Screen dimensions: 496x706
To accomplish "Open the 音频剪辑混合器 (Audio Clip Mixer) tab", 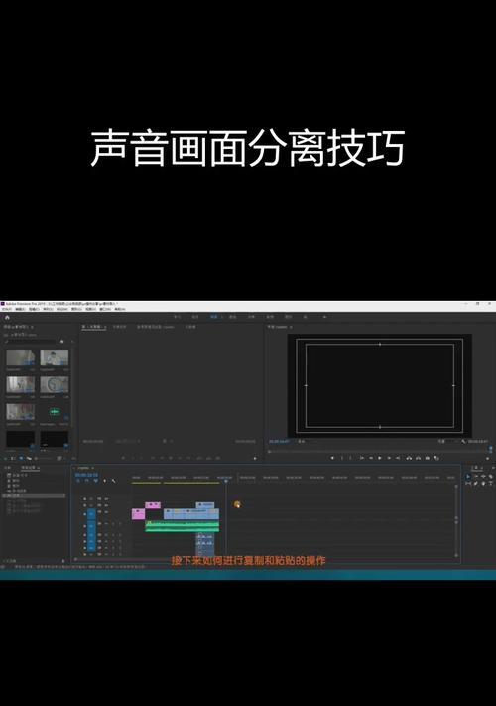I will coord(155,327).
